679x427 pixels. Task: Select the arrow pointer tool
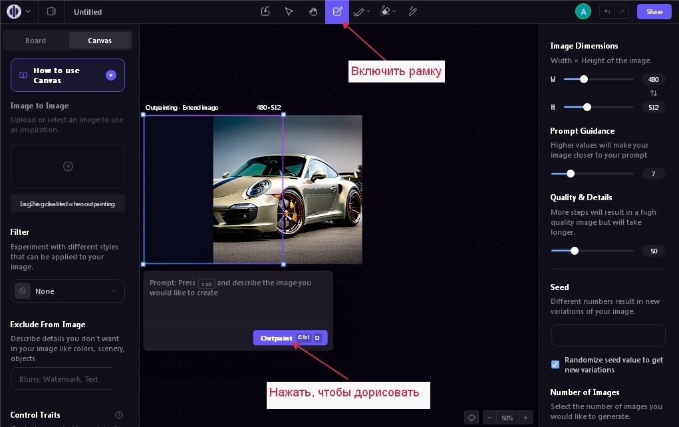289,11
